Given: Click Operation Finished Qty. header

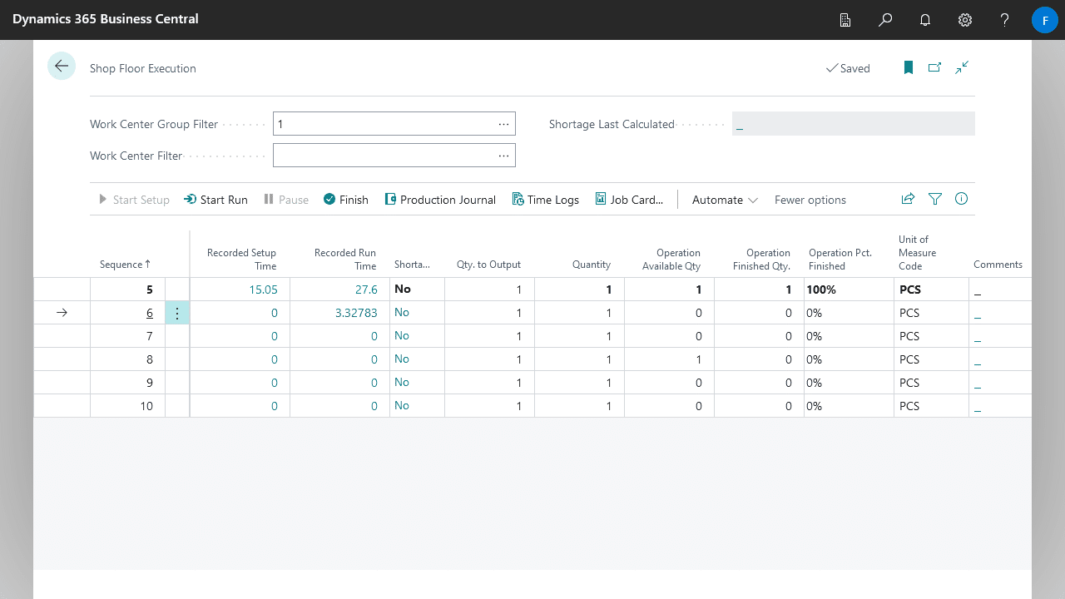Looking at the screenshot, I should 761,260.
